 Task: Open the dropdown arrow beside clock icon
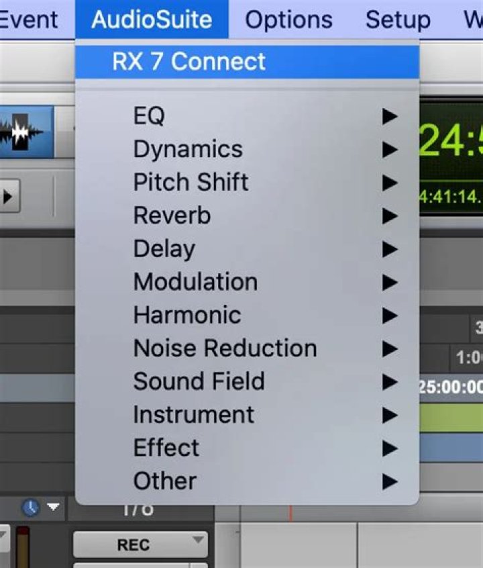pyautogui.click(x=54, y=507)
